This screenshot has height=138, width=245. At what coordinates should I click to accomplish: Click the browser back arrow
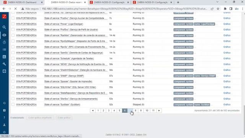point(4,9)
